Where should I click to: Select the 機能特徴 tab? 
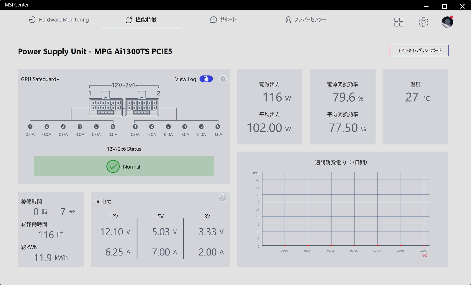(141, 20)
